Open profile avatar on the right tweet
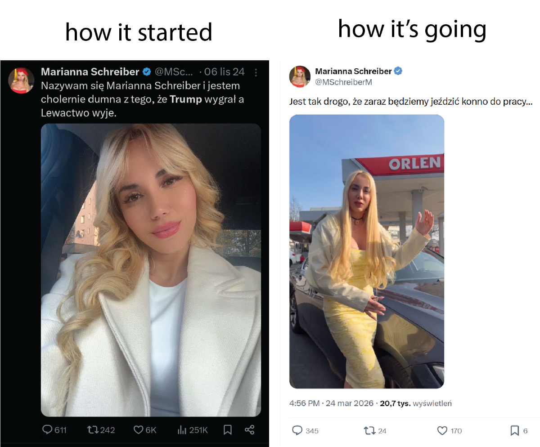Screen dimensions: 540x447 point(300,76)
